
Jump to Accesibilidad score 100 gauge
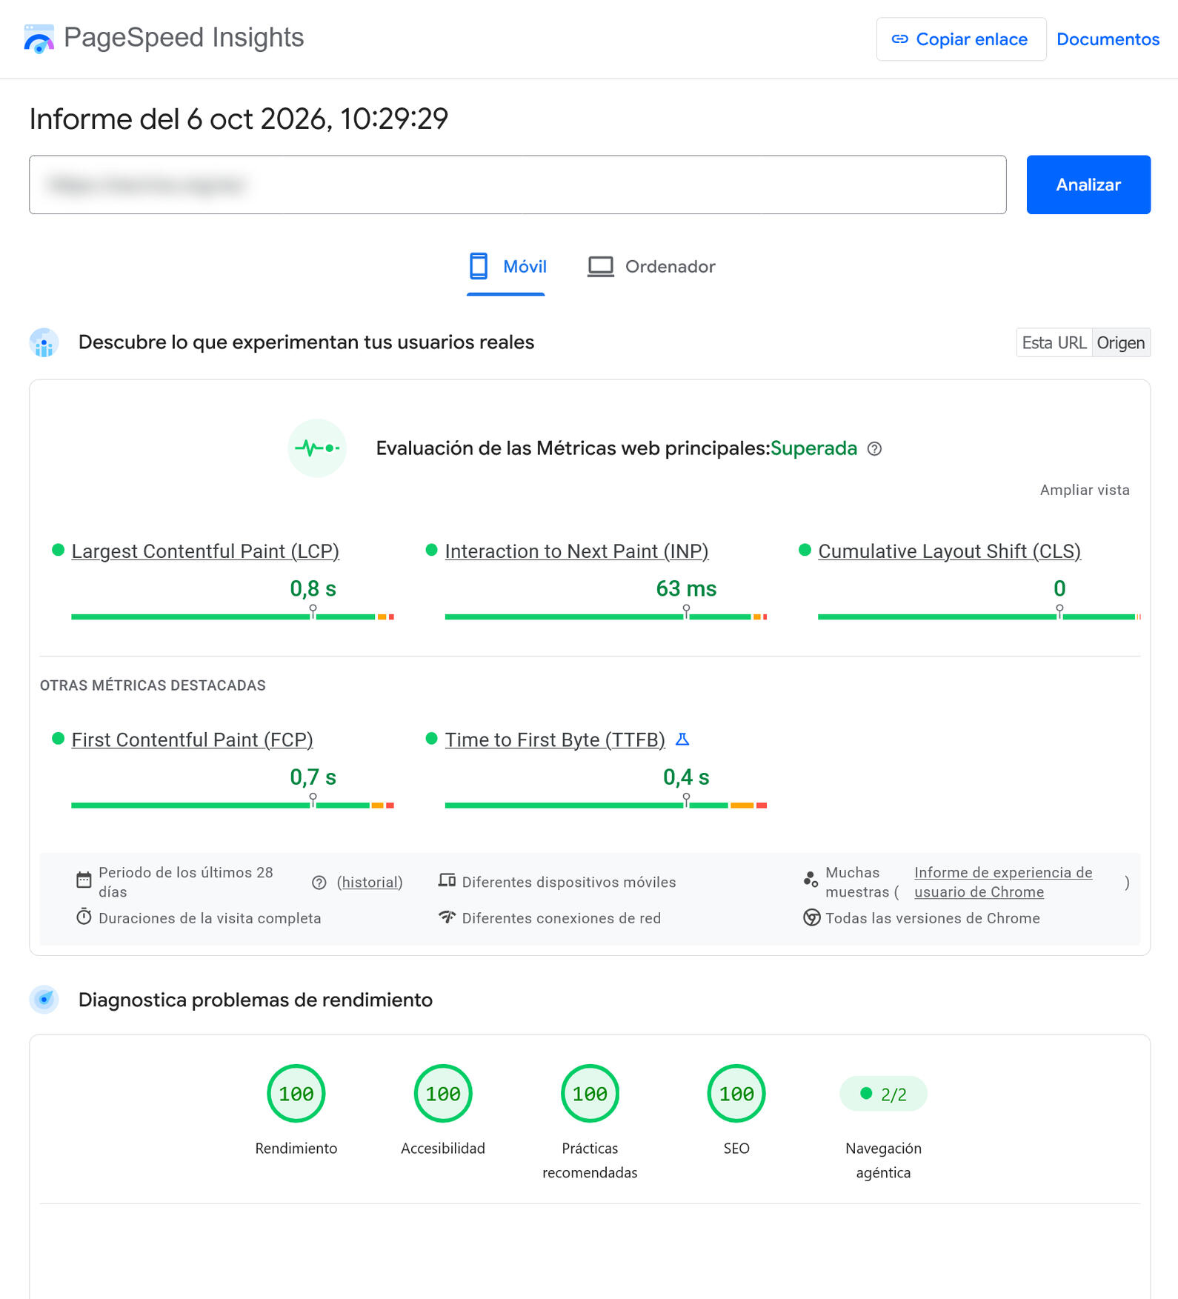(443, 1094)
